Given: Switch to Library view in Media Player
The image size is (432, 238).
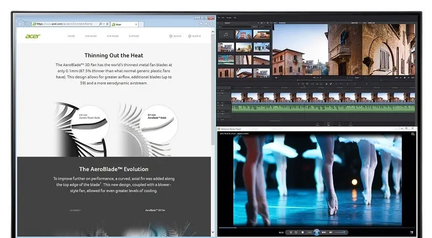Looking at the screenshot, I should point(413,134).
